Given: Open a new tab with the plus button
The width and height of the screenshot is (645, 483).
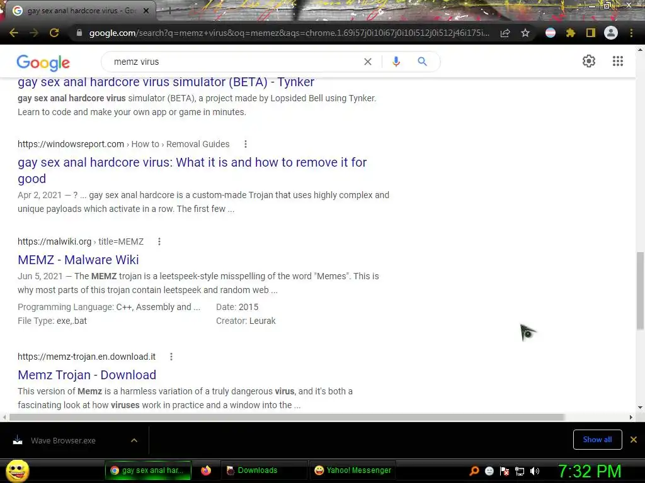Looking at the screenshot, I should tap(169, 11).
